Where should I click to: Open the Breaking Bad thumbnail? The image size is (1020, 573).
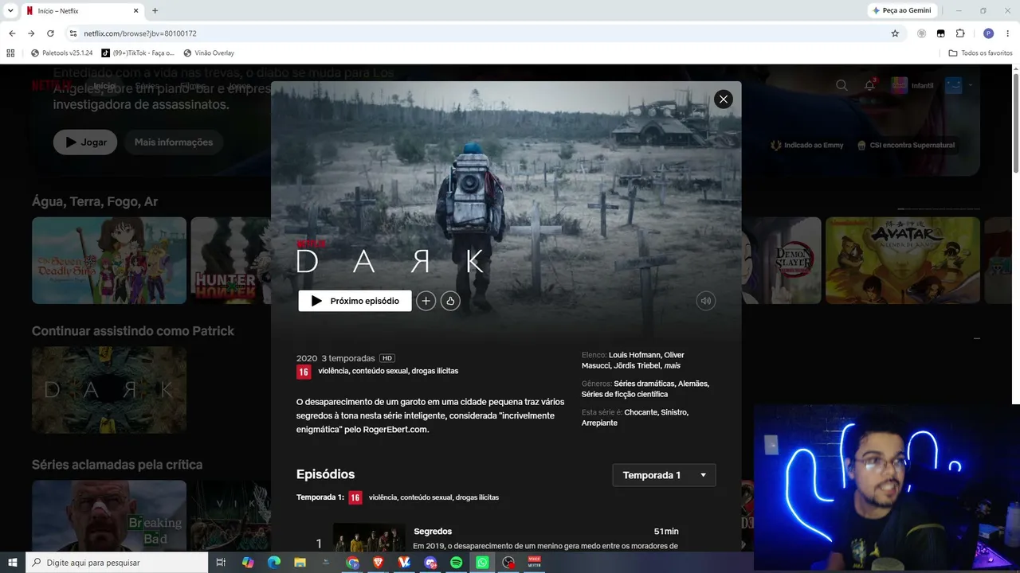click(x=109, y=516)
